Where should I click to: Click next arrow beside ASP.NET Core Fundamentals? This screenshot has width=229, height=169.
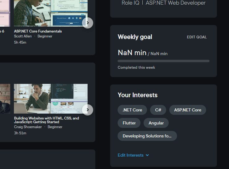(88, 23)
